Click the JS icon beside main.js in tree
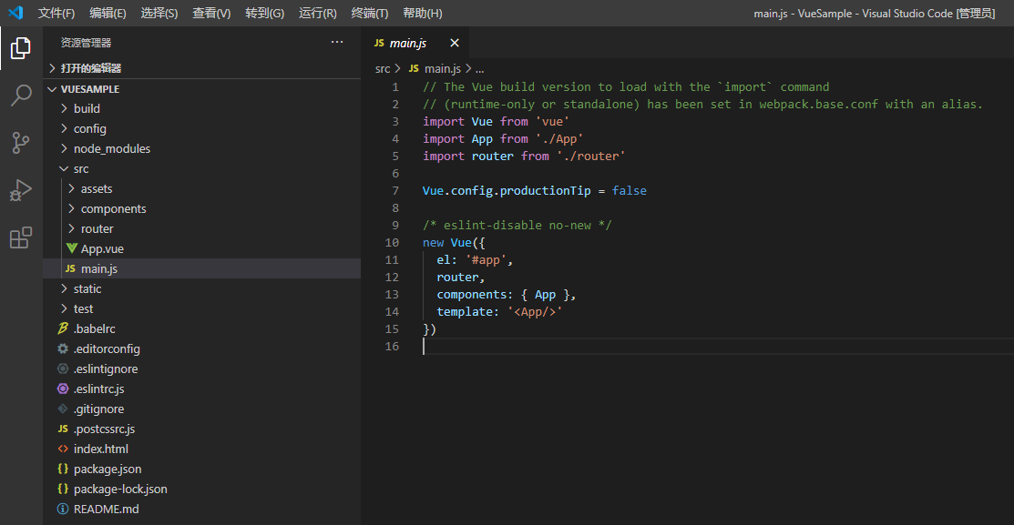 (70, 268)
